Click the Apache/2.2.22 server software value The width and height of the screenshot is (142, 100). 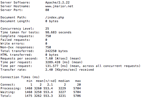click(x=57, y=3)
